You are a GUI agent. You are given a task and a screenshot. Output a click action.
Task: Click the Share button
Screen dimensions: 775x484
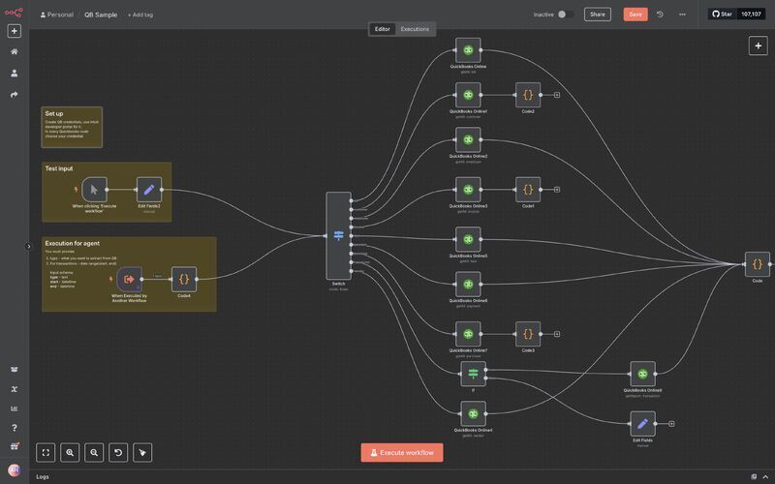pyautogui.click(x=597, y=15)
